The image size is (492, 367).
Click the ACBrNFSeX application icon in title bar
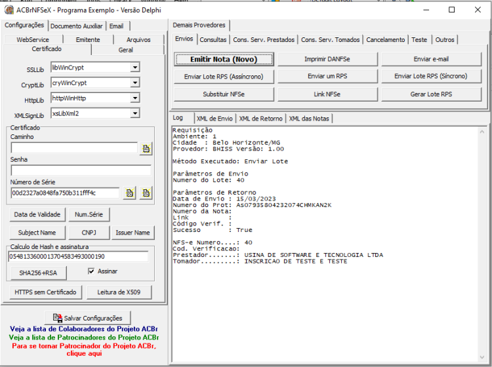click(9, 10)
